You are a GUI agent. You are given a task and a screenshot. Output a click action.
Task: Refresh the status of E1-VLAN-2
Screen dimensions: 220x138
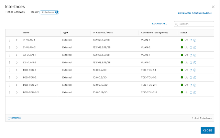[191, 47]
